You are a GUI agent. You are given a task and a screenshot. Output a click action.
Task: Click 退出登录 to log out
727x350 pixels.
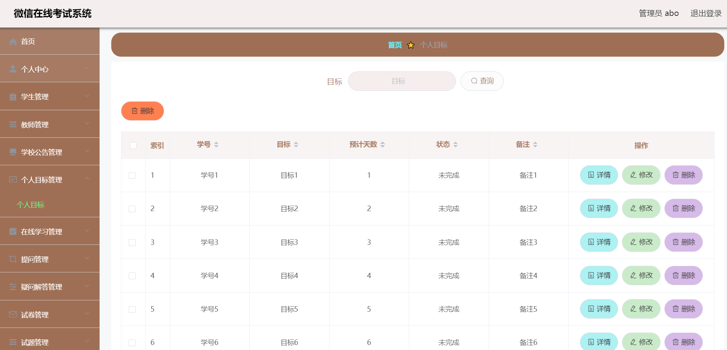[x=706, y=13]
